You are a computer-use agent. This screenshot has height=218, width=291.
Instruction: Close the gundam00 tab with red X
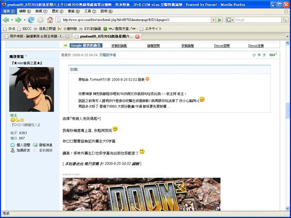point(137,36)
